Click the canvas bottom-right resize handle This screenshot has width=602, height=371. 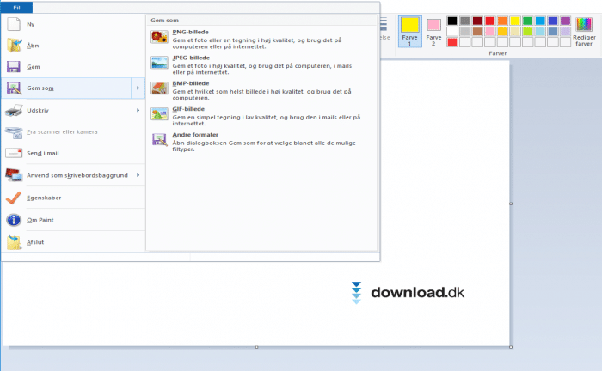tap(511, 347)
